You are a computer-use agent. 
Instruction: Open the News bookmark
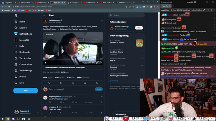click(x=41, y=10)
